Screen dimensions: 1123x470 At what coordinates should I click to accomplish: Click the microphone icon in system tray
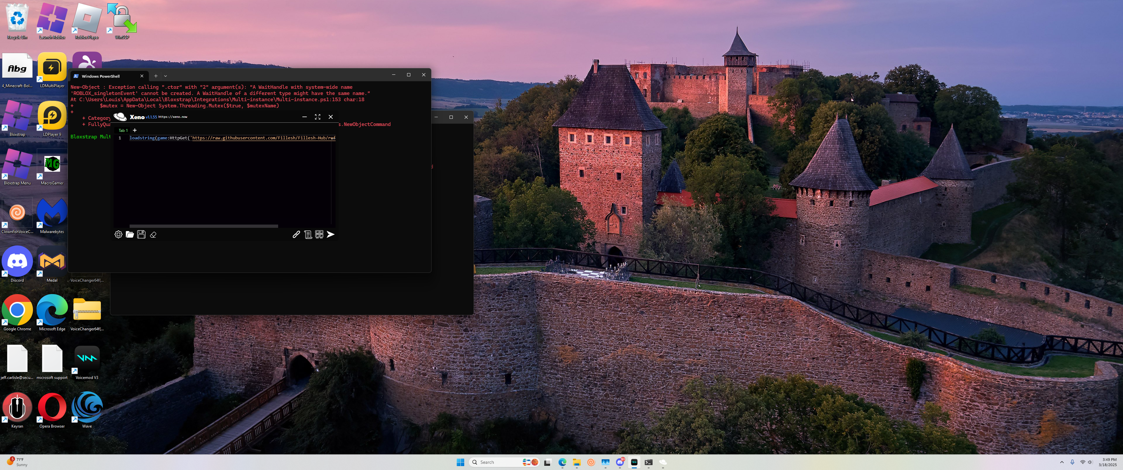pos(1072,462)
